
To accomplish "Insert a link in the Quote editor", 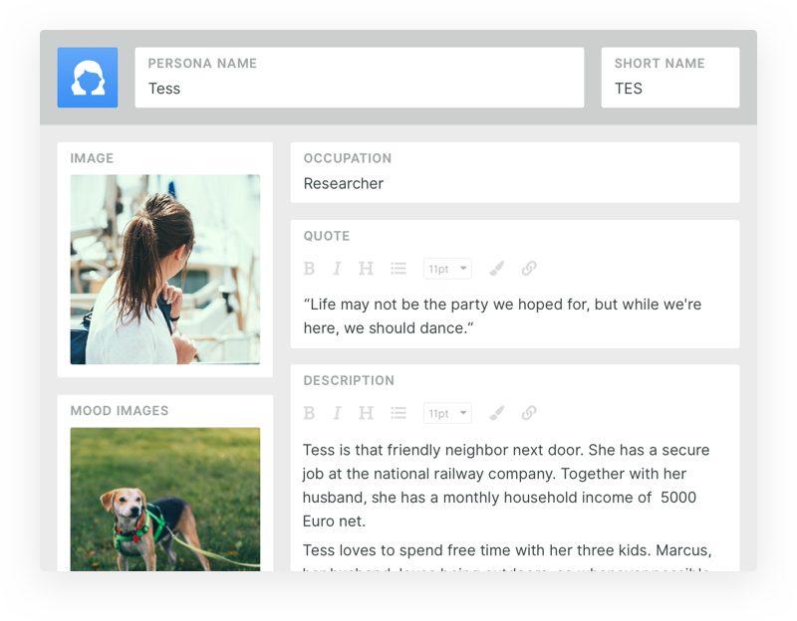I will coord(528,268).
